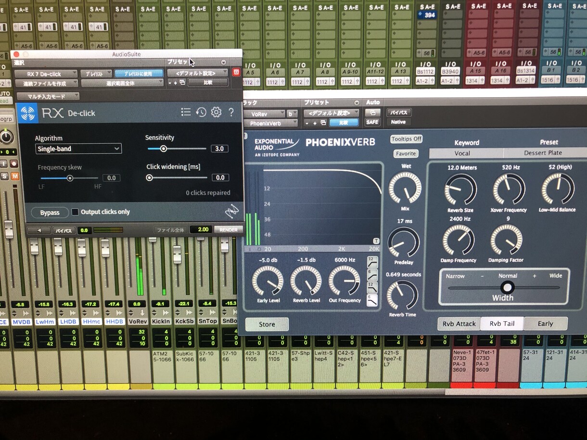This screenshot has width=587, height=440.
Task: Click the red target button in AudioSuite window
Action: pos(236,73)
